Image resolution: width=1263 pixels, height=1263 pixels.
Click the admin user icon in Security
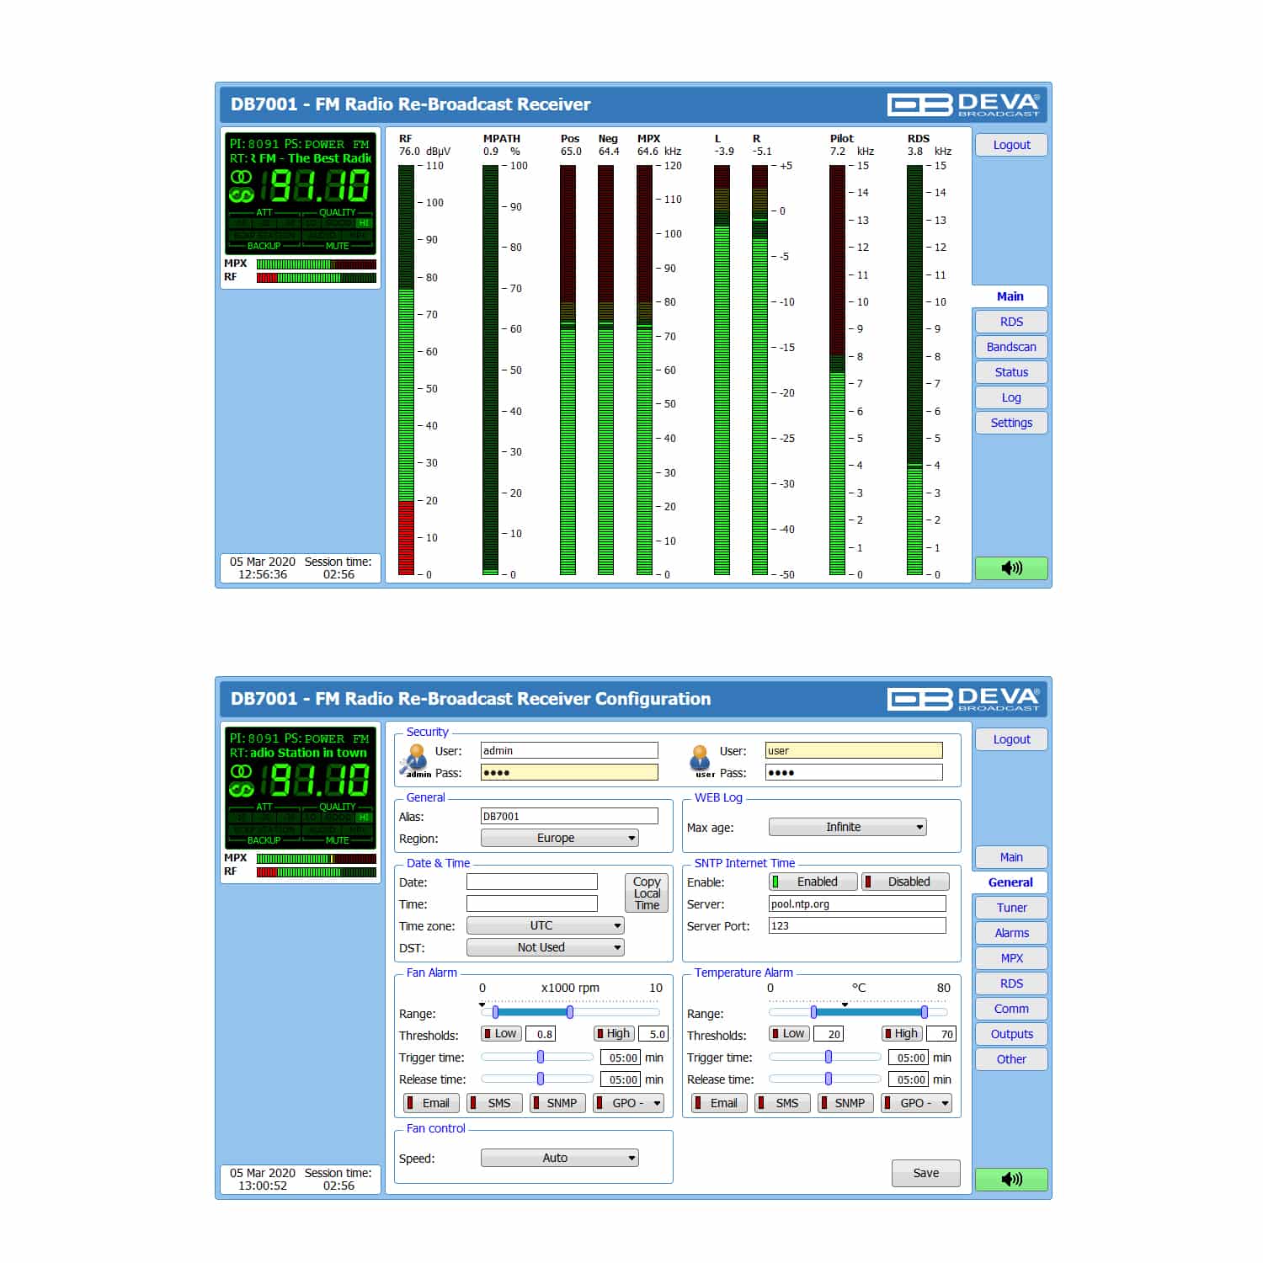coord(415,760)
